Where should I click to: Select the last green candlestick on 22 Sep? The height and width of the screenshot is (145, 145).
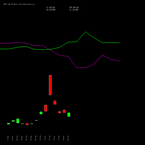coord(69,115)
